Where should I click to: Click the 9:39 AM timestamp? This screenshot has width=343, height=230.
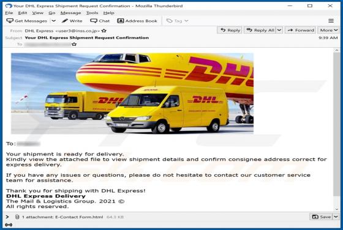pyautogui.click(x=328, y=38)
